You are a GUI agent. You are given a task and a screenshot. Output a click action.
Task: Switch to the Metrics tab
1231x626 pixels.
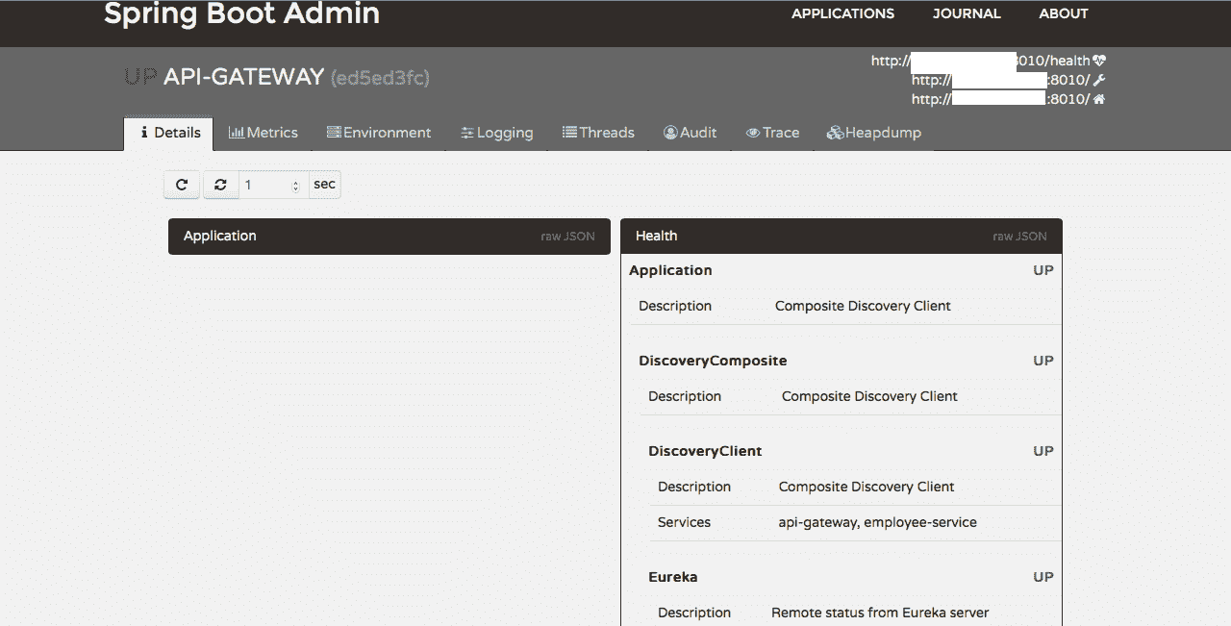tap(263, 133)
